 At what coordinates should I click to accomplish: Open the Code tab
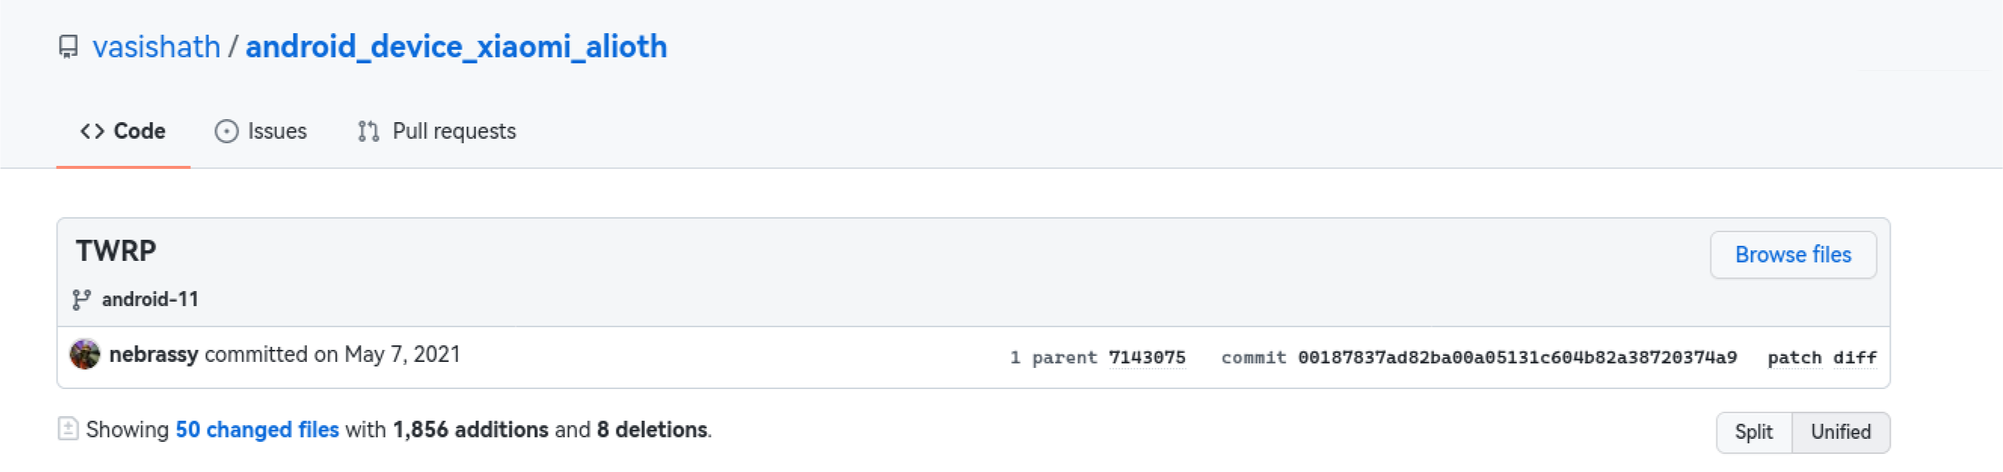pyautogui.click(x=123, y=131)
